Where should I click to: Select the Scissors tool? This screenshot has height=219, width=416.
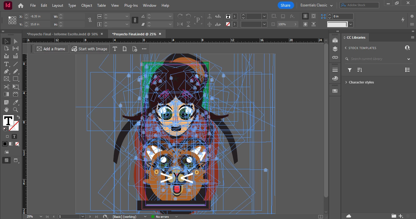[x=6, y=87]
